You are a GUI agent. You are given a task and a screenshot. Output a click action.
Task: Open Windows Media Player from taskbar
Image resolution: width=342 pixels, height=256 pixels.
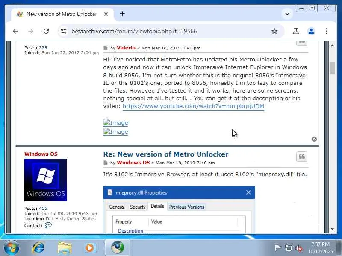(x=90, y=248)
